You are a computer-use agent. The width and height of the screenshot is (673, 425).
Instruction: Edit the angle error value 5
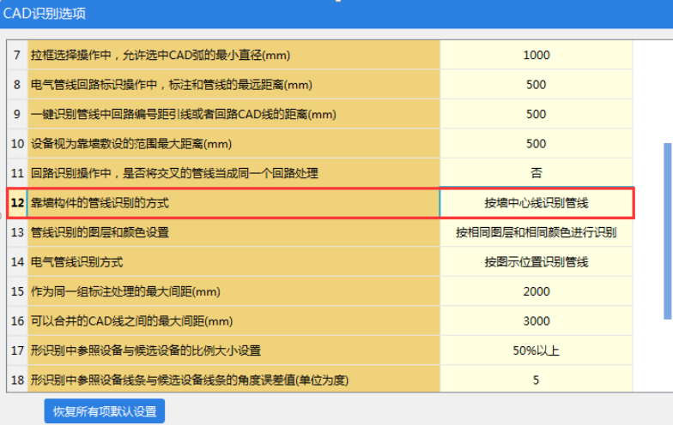pyautogui.click(x=536, y=380)
